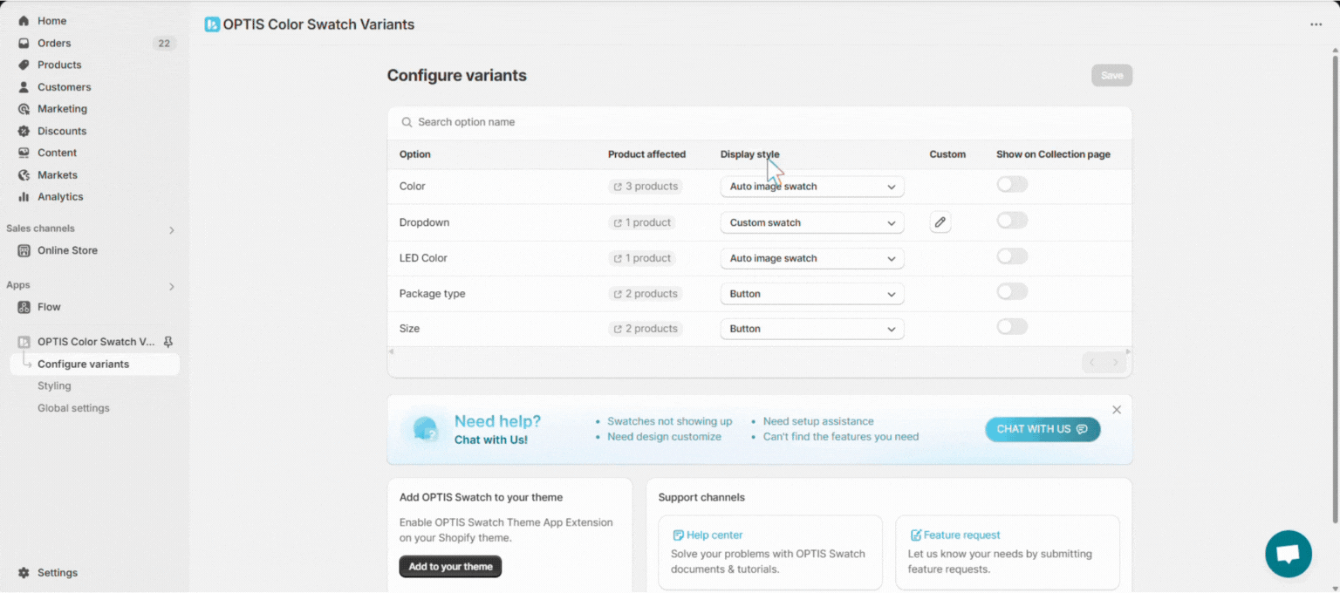Click the Save button

(x=1111, y=76)
